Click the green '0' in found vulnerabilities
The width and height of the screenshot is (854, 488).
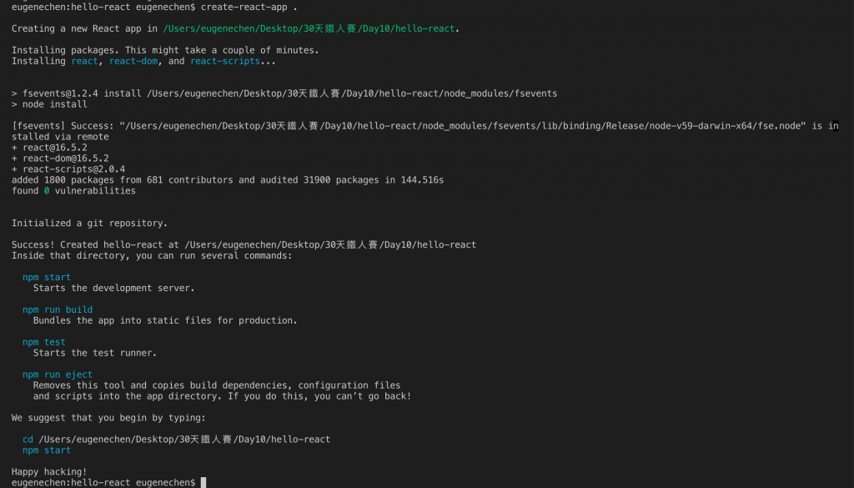pyautogui.click(x=47, y=191)
